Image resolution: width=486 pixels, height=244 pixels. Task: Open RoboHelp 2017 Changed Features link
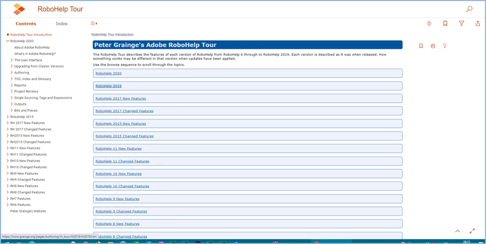click(x=124, y=111)
